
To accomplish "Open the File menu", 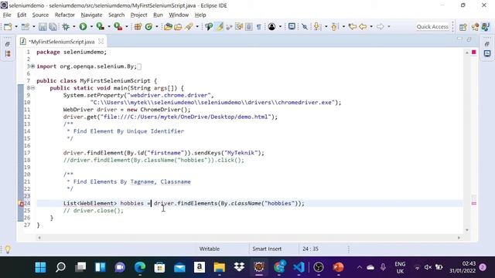I will coord(7,15).
